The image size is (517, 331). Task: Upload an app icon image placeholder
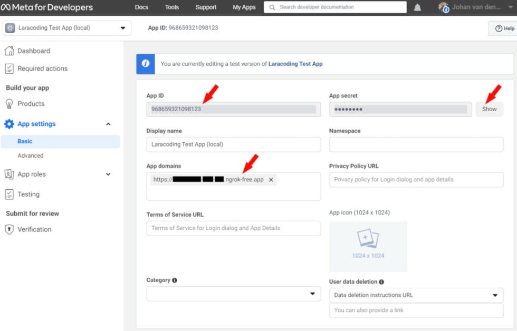tap(368, 247)
